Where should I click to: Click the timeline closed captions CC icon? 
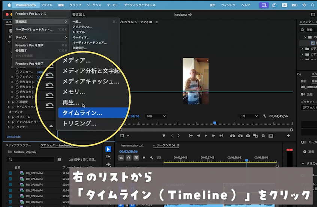pyautogui.click(x=159, y=157)
